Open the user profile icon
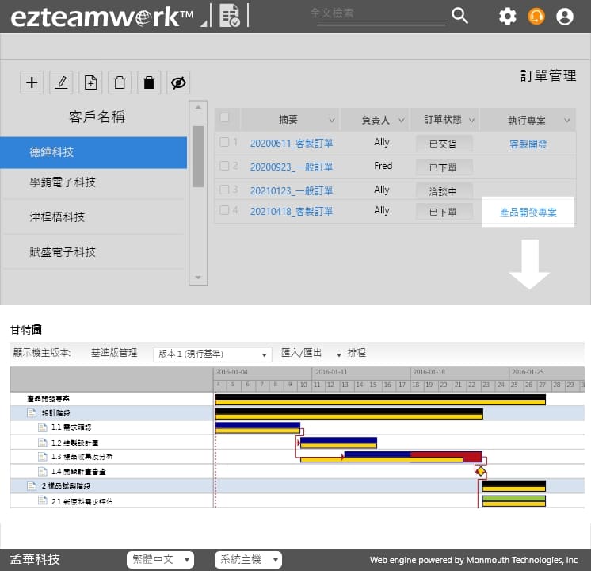 (565, 16)
